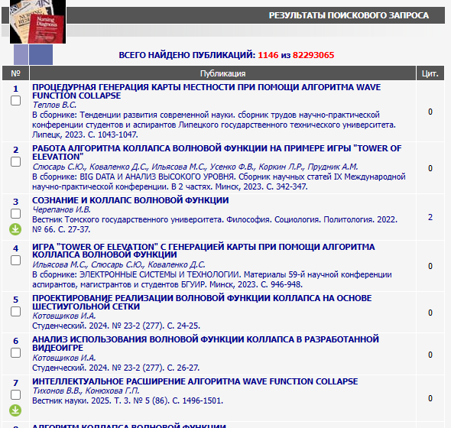This screenshot has width=451, height=428.
Task: Check the box for publication 4
Action: coord(15,261)
